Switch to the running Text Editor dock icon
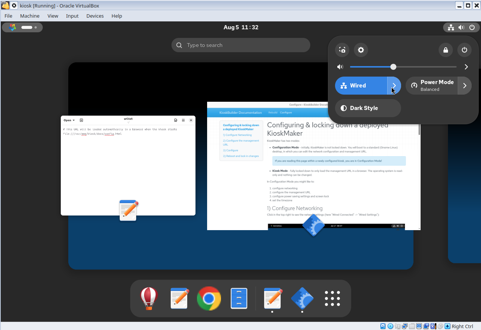The height and width of the screenshot is (330, 481). [x=272, y=298]
